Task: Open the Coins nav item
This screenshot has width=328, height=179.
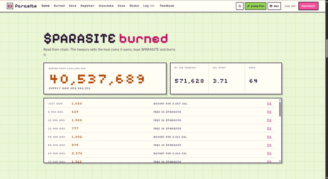Action: pos(46,6)
